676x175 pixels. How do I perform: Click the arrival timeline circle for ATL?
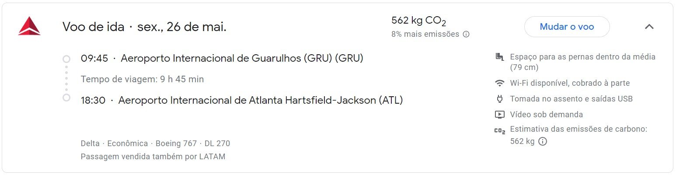[66, 98]
